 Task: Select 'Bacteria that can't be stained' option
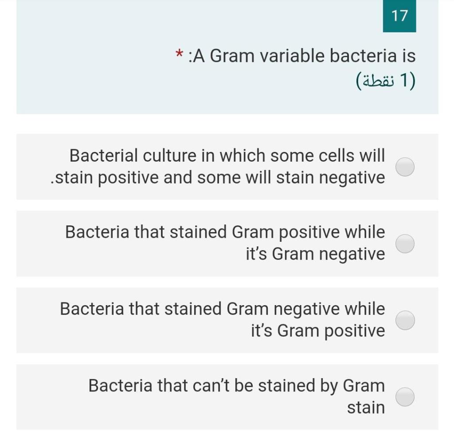pos(404,396)
